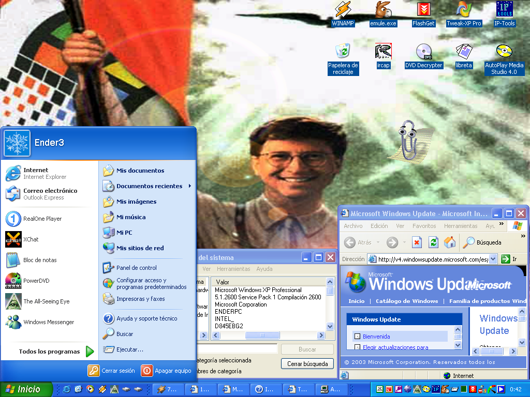Open Archivo menu in browser
Screen dimensions: 530x397
point(353,226)
